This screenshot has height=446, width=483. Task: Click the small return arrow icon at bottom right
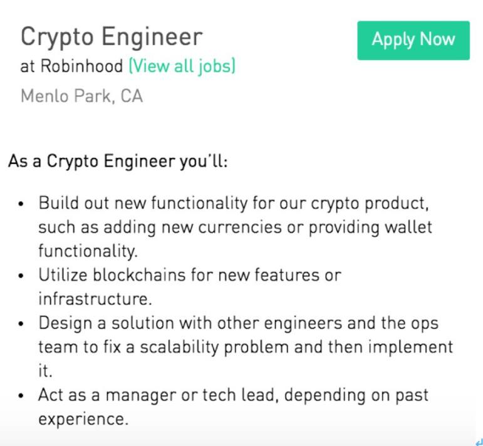click(479, 441)
